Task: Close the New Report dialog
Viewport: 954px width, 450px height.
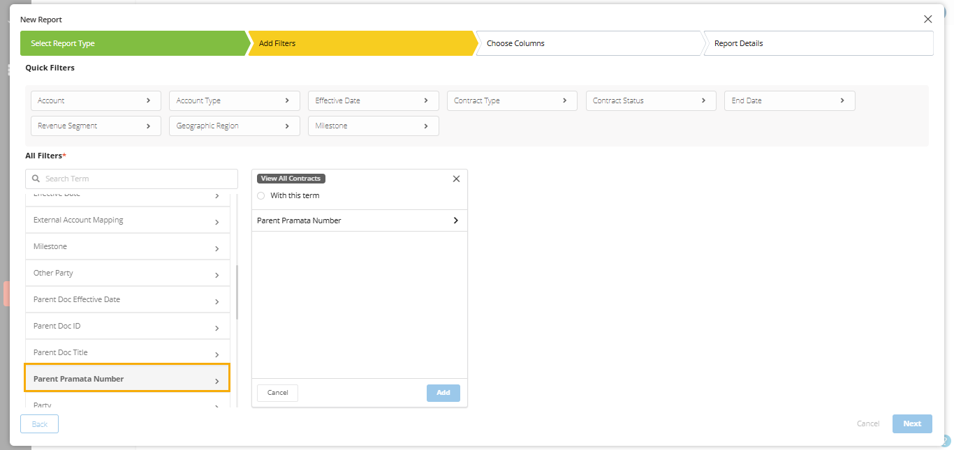Action: [927, 20]
